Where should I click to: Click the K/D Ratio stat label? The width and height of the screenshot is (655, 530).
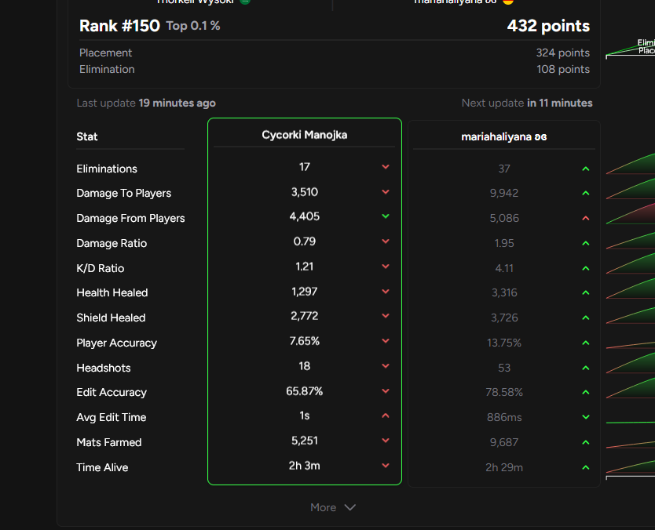(x=101, y=268)
